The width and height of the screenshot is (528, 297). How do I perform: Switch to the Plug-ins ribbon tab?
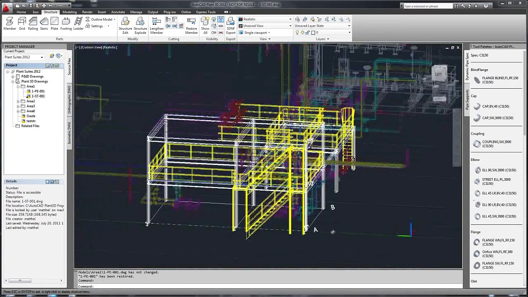tap(170, 12)
